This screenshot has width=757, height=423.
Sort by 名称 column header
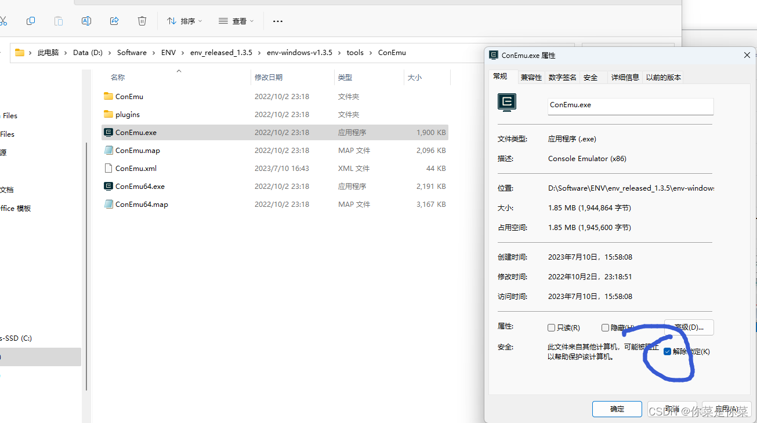[x=118, y=77]
